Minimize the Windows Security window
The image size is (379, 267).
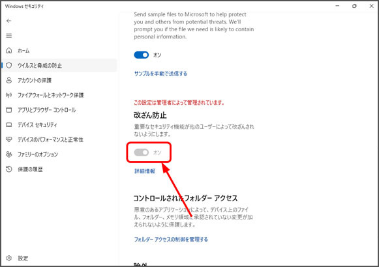click(337, 6)
